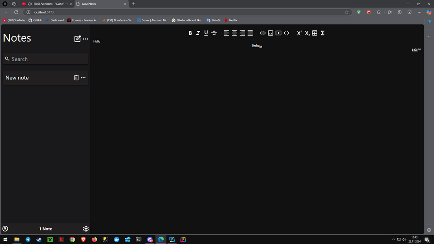
Task: Open the YouTube bookmark
Action: pyautogui.click(x=14, y=20)
